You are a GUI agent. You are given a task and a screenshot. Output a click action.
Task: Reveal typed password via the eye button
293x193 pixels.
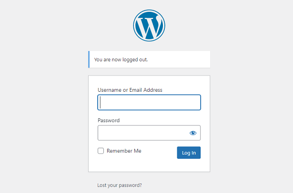pyautogui.click(x=193, y=133)
